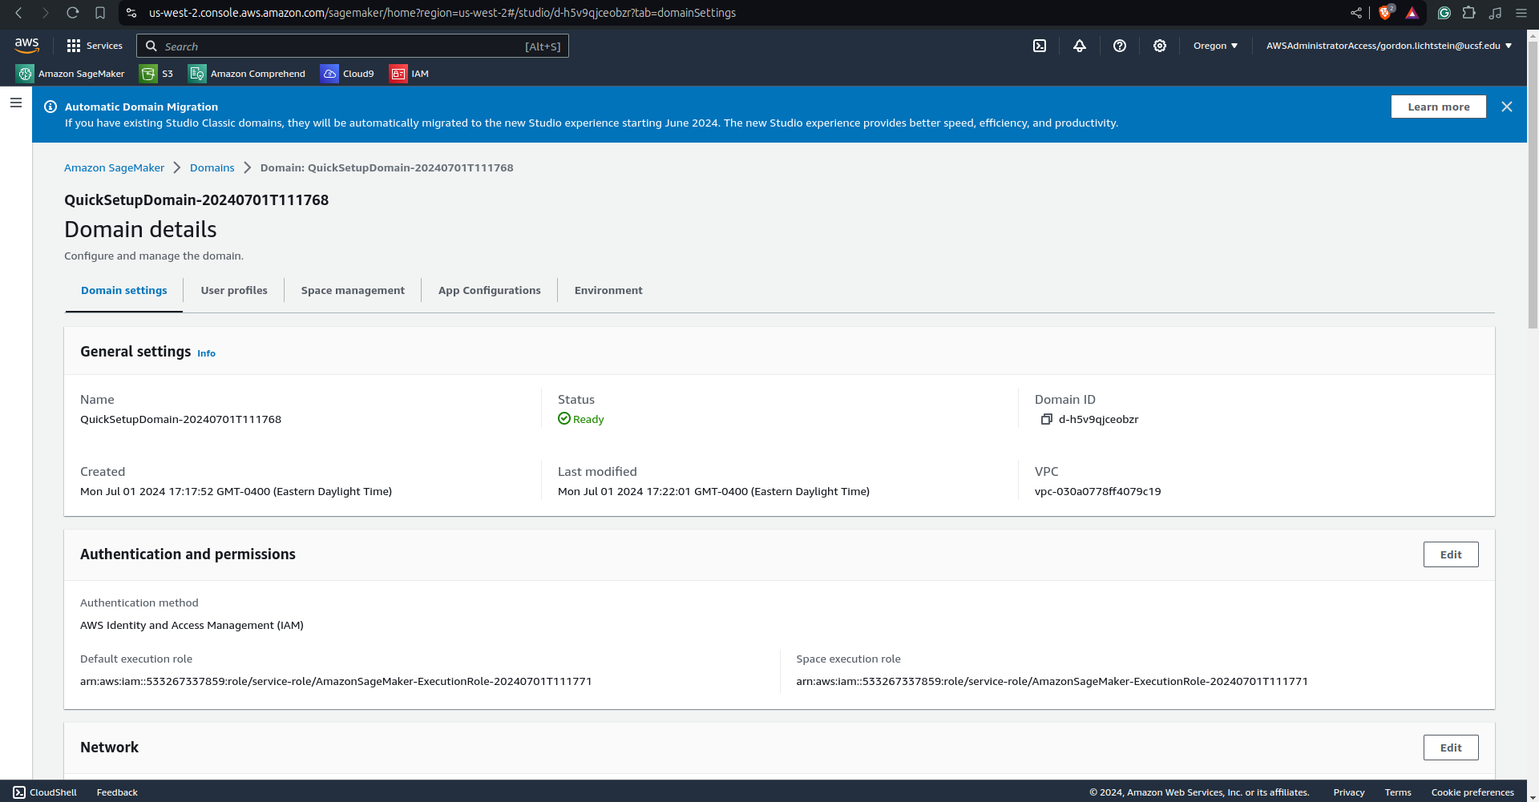Open the Brave shields icon
Screen dimensions: 1539x802
pos(1385,13)
